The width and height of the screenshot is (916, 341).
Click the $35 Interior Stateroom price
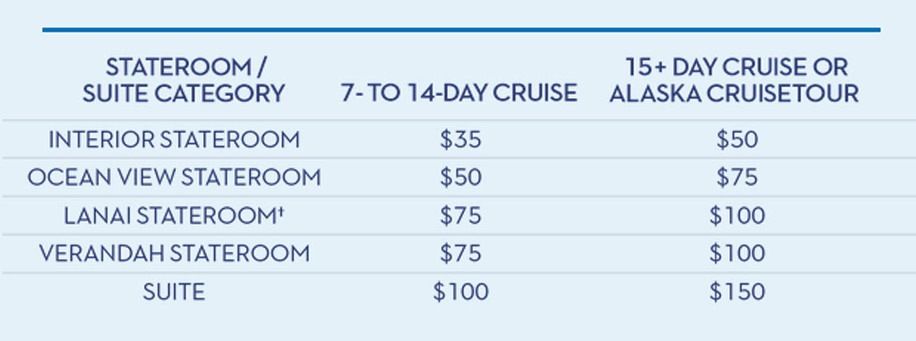pyautogui.click(x=460, y=139)
